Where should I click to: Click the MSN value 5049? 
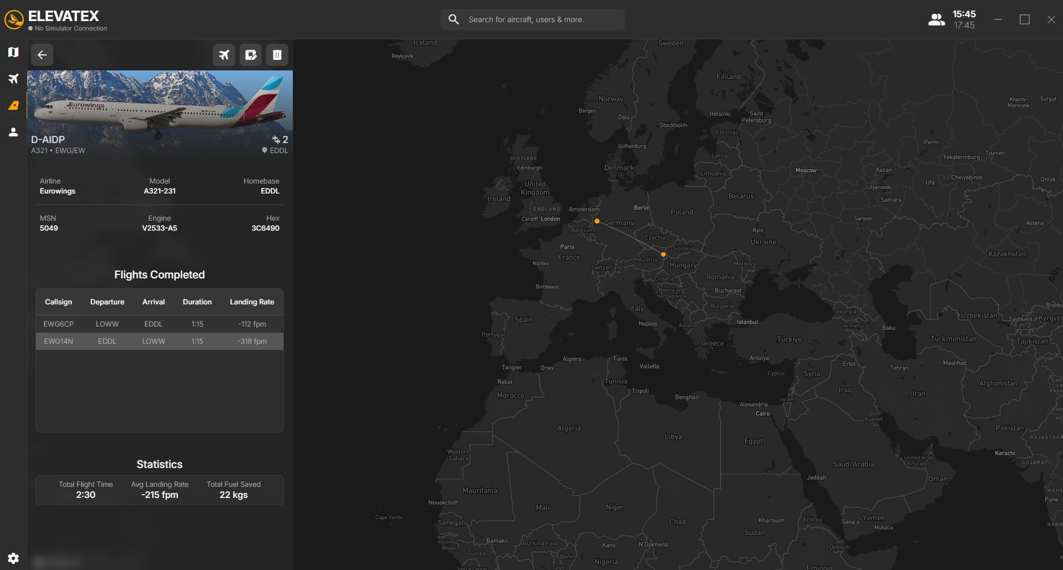point(49,228)
